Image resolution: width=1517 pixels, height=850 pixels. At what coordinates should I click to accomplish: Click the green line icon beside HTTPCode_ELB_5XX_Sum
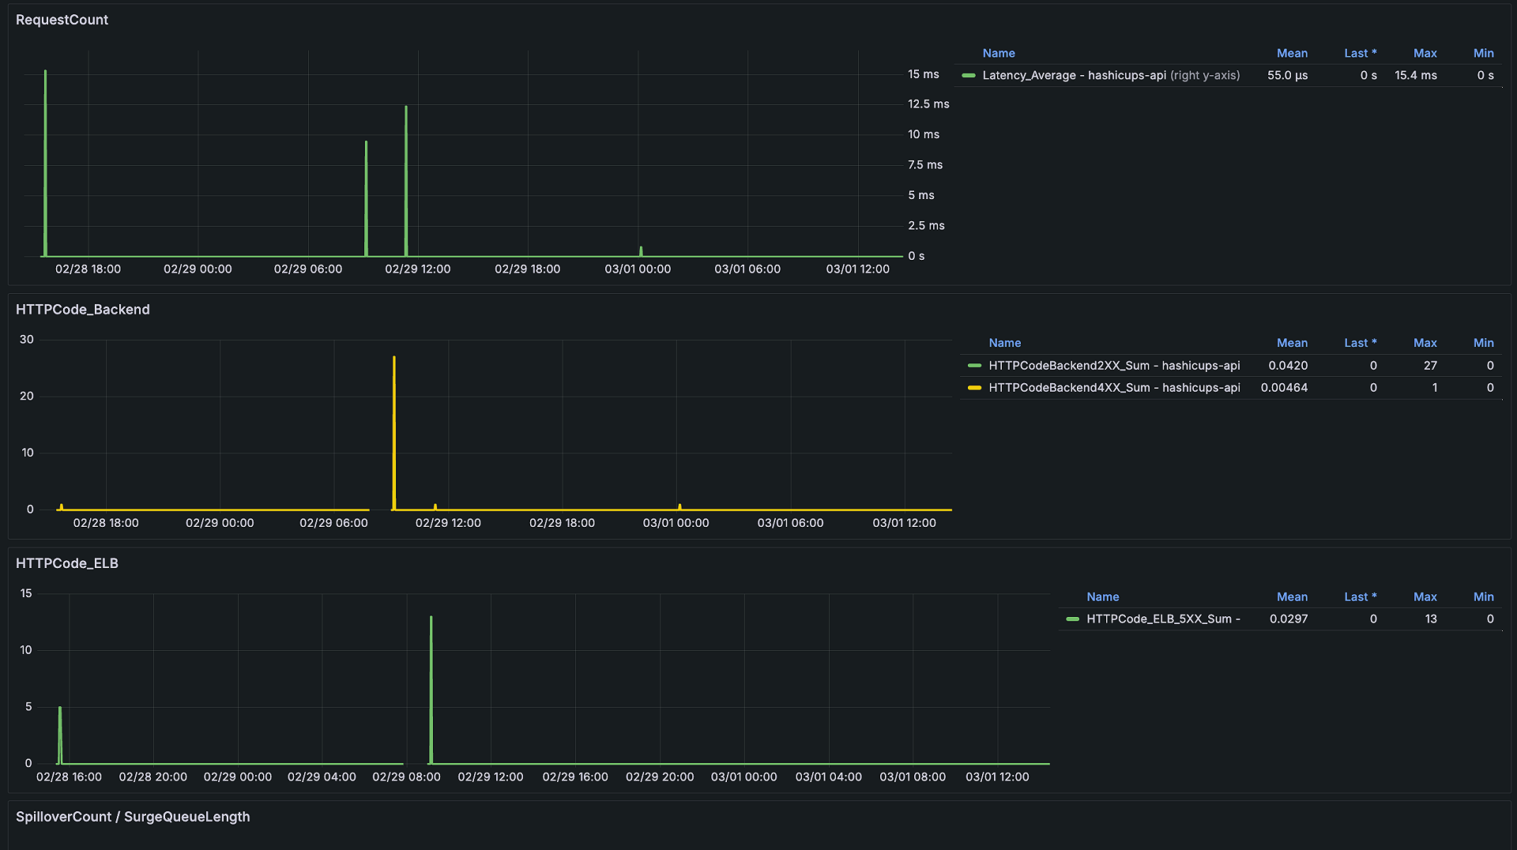1072,619
